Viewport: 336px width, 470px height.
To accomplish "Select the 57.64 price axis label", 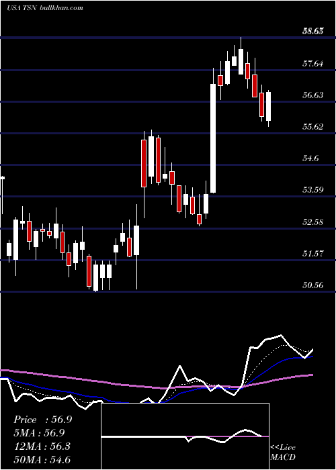I will (313, 63).
